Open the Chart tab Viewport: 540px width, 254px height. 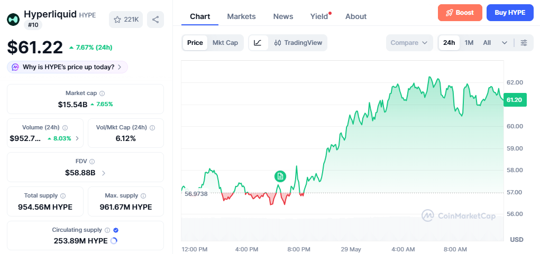click(200, 16)
